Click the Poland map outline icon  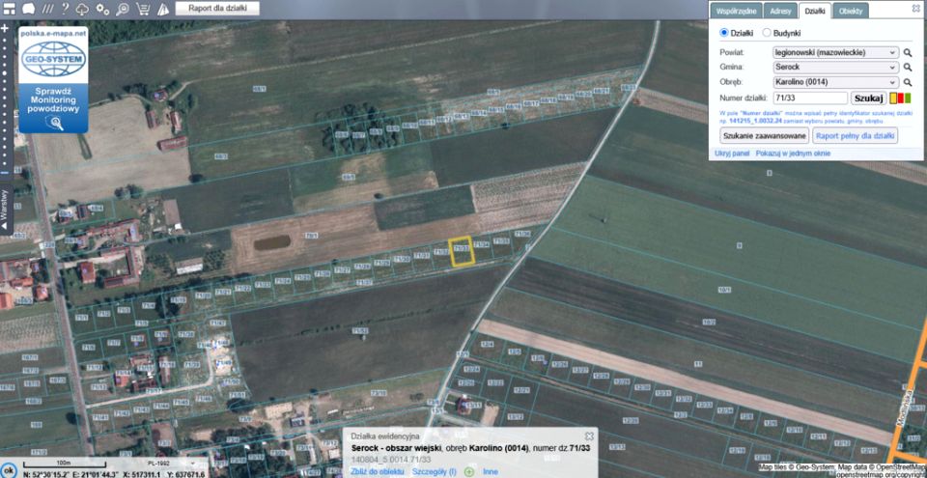[x=28, y=9]
